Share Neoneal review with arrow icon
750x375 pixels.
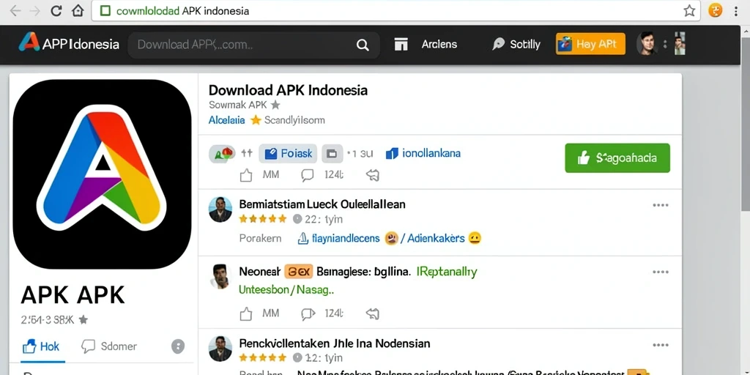coord(373,313)
